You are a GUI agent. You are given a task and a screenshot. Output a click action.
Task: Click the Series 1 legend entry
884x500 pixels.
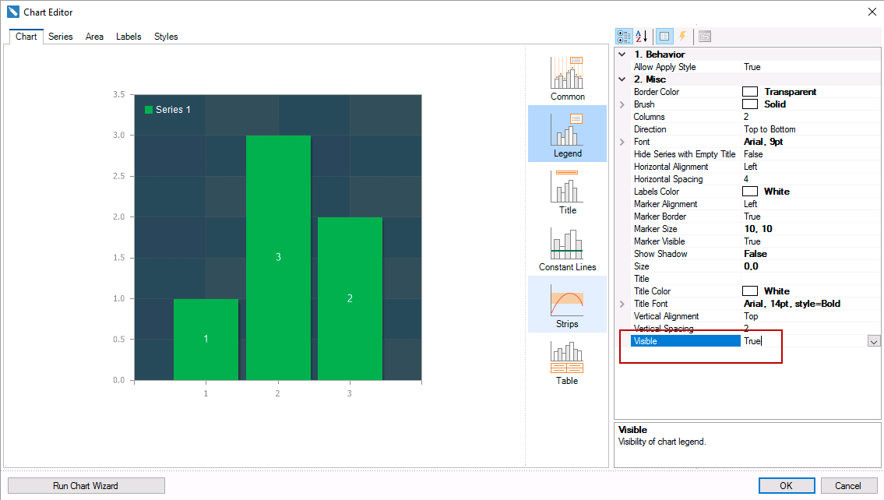pos(168,110)
